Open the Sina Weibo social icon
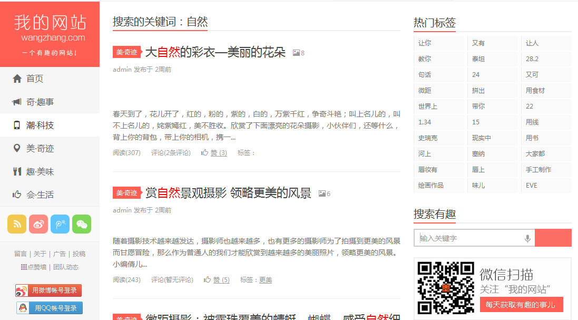578x320 pixels. tap(38, 224)
